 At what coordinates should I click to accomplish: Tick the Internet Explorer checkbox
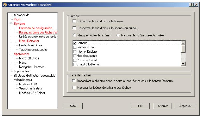coord(75,52)
